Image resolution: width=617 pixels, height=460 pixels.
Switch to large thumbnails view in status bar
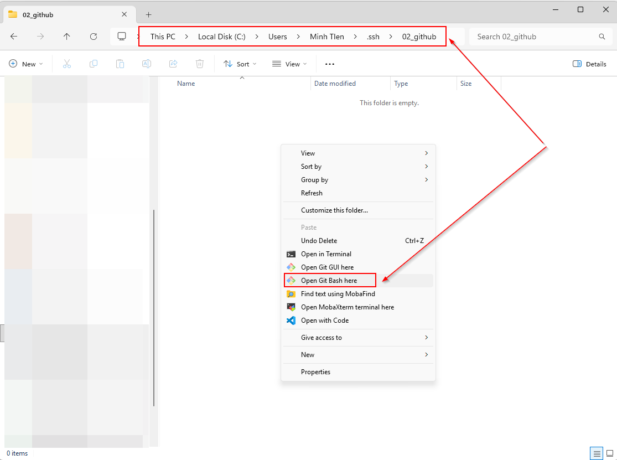[609, 453]
